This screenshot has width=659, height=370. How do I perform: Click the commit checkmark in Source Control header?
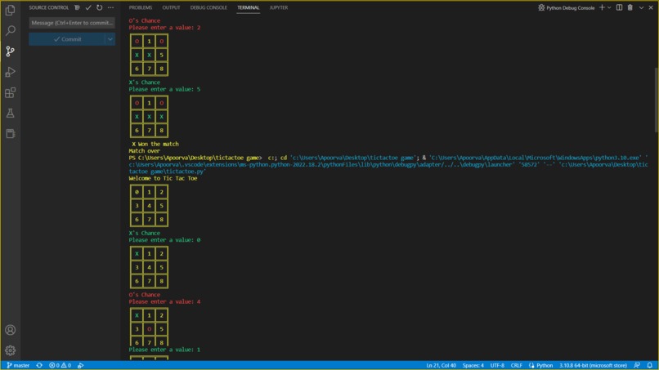point(88,7)
